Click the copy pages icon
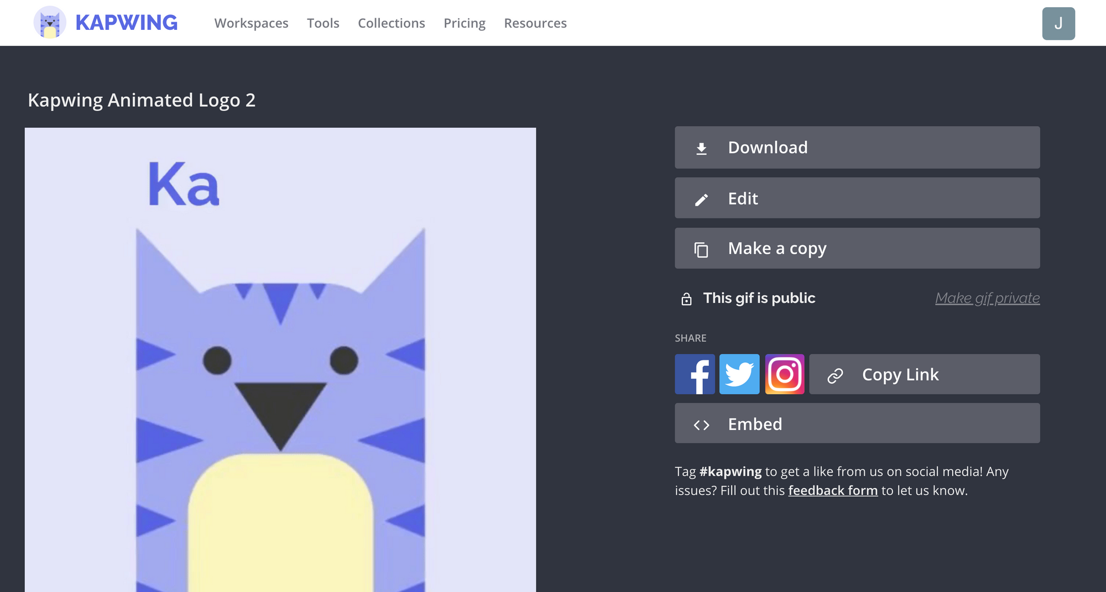Viewport: 1106px width, 592px height. [x=701, y=250]
